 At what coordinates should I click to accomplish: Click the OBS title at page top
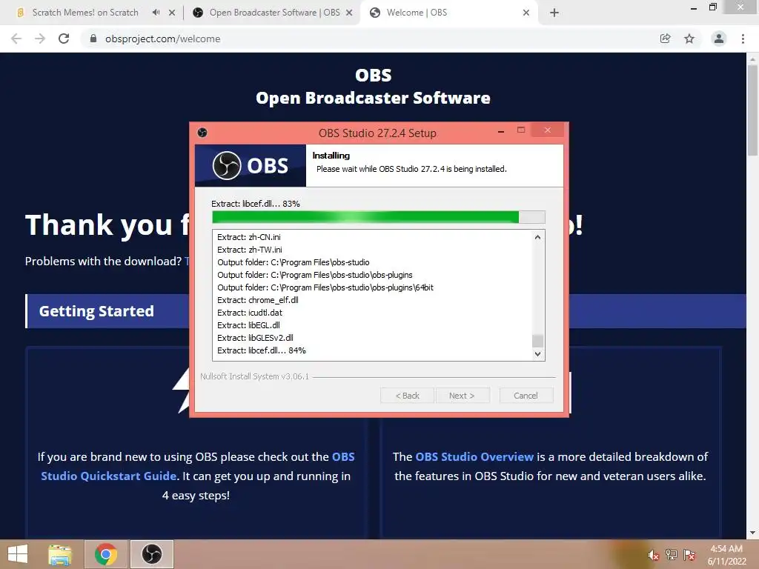click(374, 76)
